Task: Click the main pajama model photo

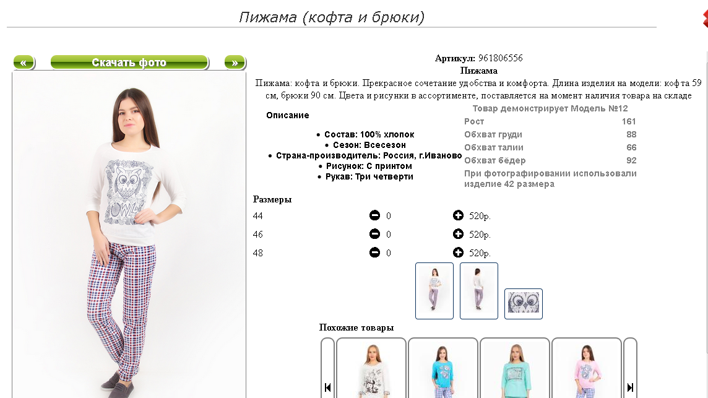Action: pos(129,235)
